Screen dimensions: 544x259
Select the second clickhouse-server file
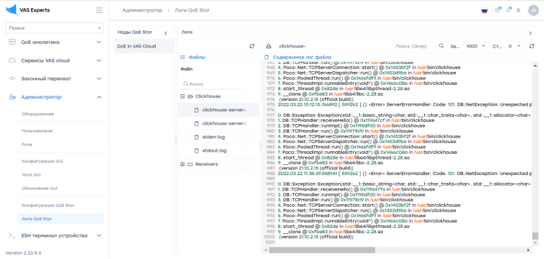pos(218,123)
